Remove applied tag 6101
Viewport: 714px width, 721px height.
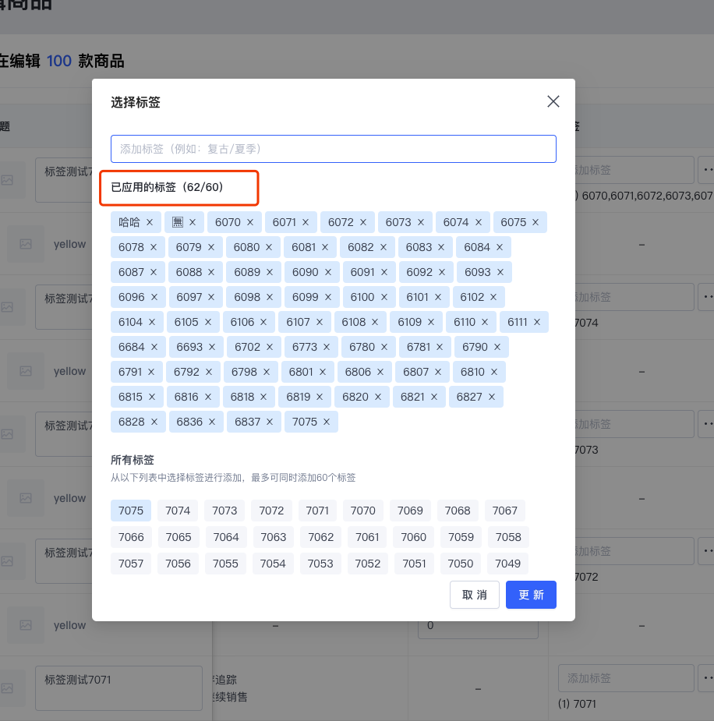pos(437,297)
